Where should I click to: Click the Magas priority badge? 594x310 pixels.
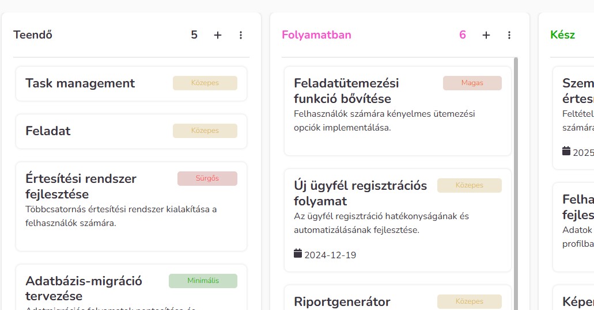pos(472,83)
